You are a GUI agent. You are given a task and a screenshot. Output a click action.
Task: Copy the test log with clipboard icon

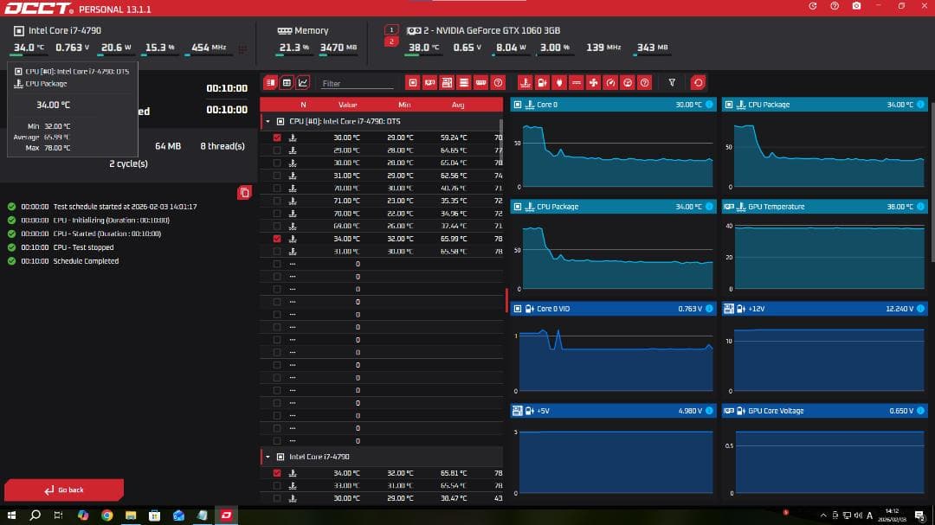coord(244,192)
